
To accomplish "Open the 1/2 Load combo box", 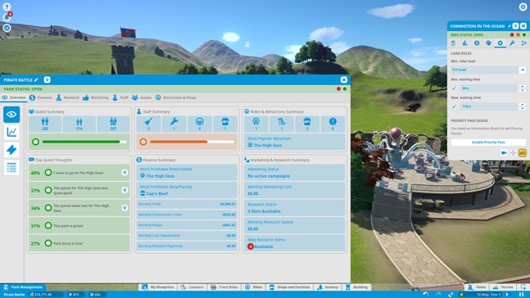I will pyautogui.click(x=488, y=70).
